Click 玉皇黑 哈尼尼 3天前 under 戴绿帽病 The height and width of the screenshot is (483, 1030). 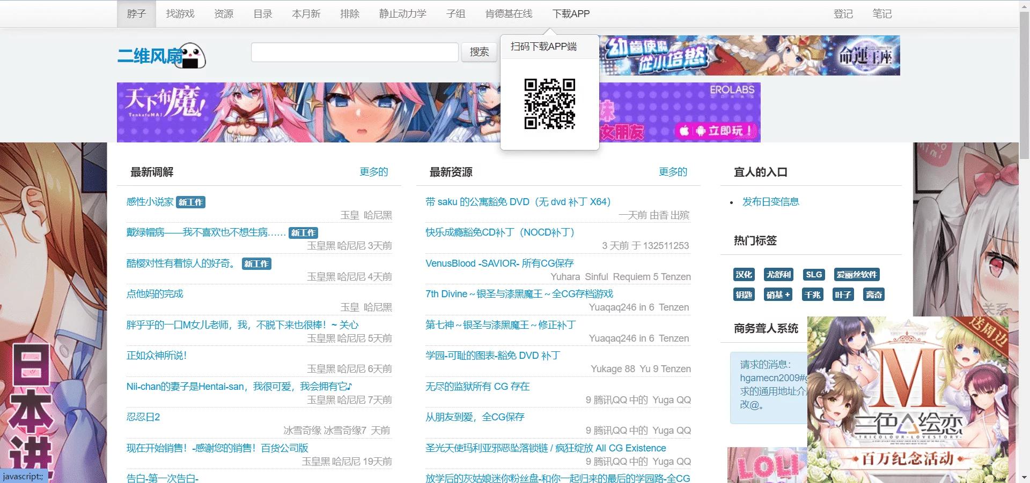tap(349, 246)
